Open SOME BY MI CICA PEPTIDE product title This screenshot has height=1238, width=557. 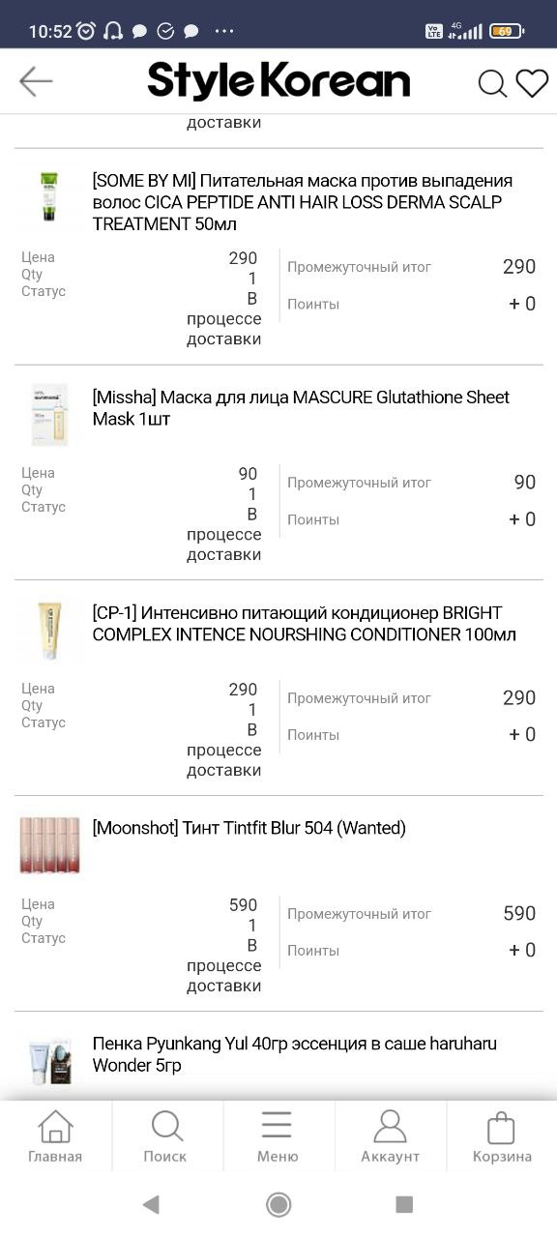303,202
